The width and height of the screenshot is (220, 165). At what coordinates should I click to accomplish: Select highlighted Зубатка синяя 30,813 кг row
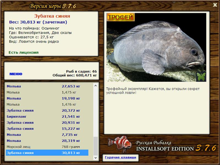[47, 153]
